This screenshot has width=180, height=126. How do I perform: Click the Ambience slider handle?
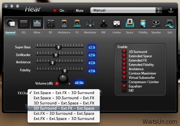[x=52, y=63]
